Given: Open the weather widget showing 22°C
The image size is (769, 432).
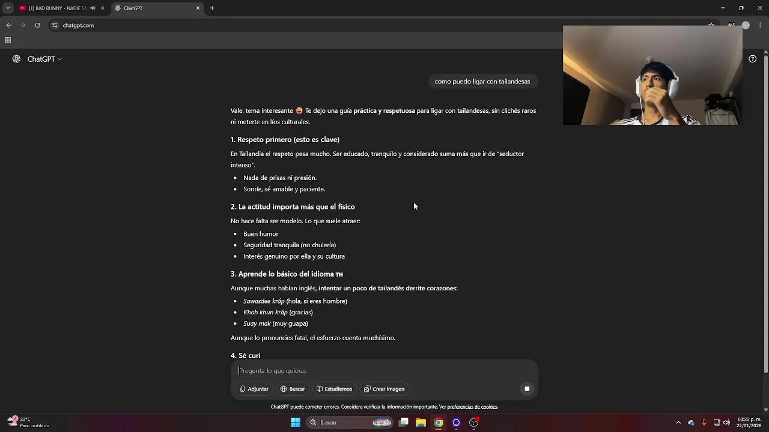Looking at the screenshot, I should (27, 422).
